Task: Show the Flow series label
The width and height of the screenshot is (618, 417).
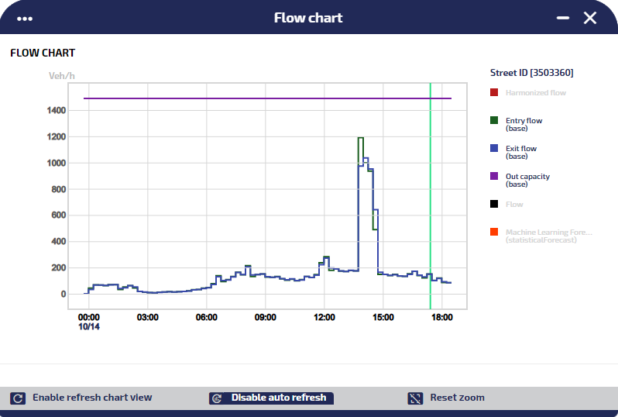Action: (x=514, y=205)
